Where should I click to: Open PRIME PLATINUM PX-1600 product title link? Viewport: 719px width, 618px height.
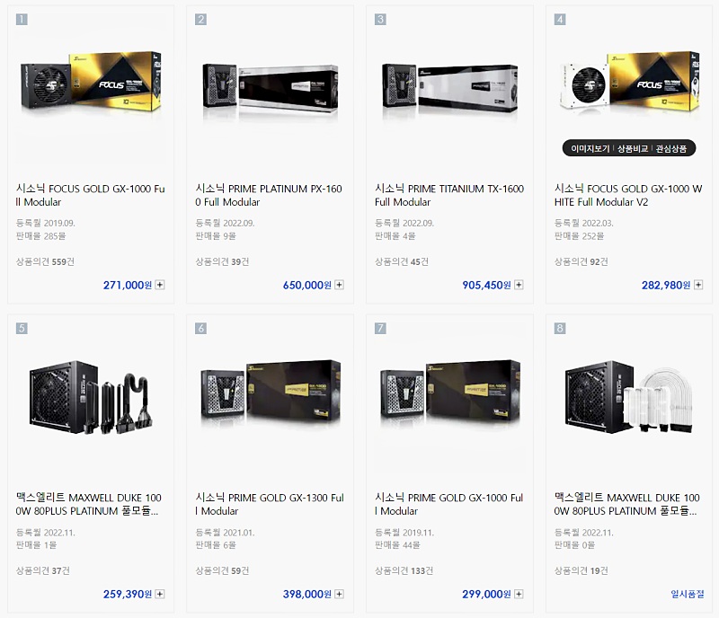click(x=269, y=195)
